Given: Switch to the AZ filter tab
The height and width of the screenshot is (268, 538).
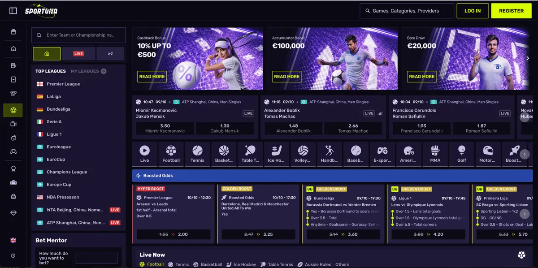Looking at the screenshot, I should pyautogui.click(x=110, y=54).
